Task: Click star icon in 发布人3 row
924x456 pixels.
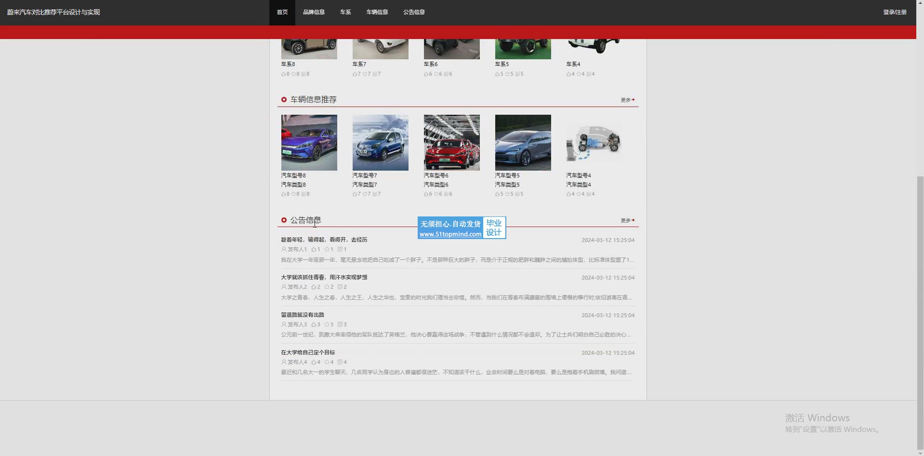Action: (327, 325)
